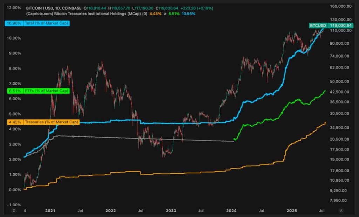Select the Total (% of Market Cap) label
Image resolution: width=359 pixels, height=217 pixels.
tap(46, 23)
